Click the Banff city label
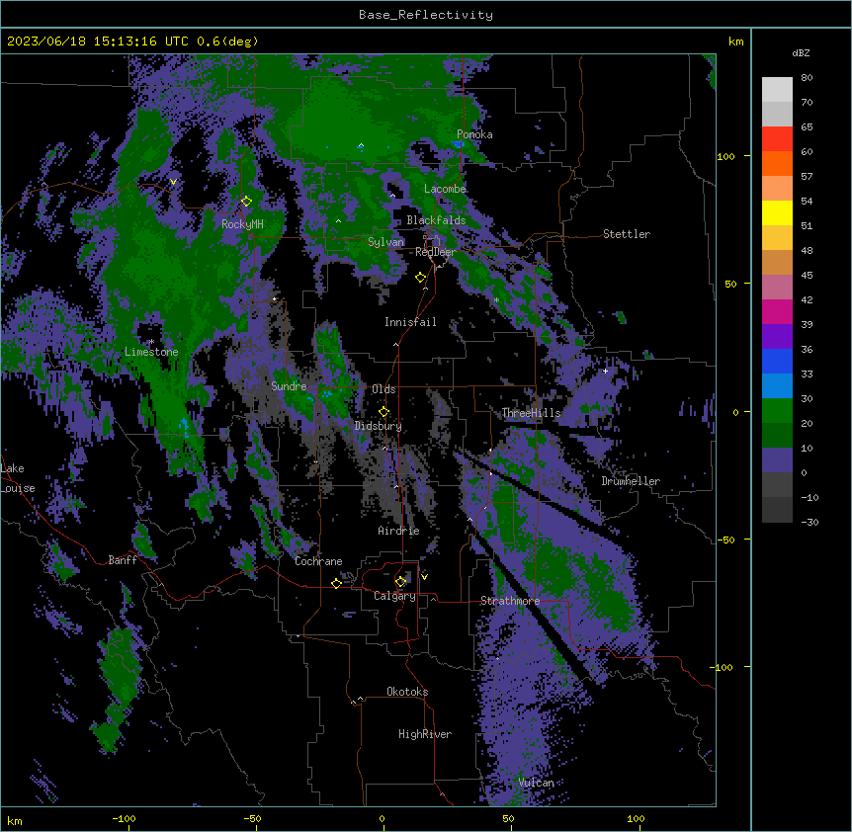852x832 pixels. 123,560
